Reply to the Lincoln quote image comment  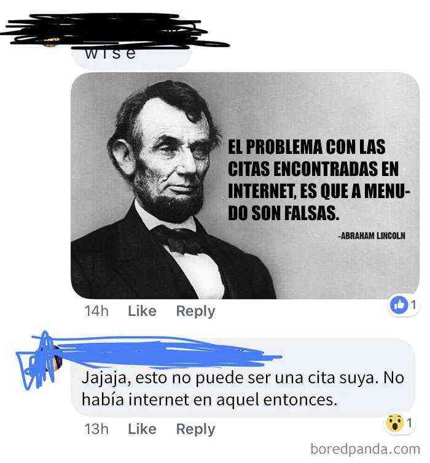pos(195,312)
